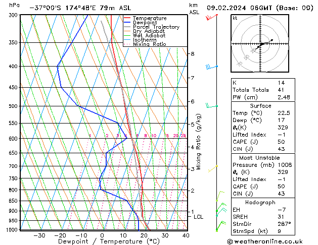This screenshot has height=245, width=318.
Task: Click the Hodograph section heading
Action: point(260,202)
